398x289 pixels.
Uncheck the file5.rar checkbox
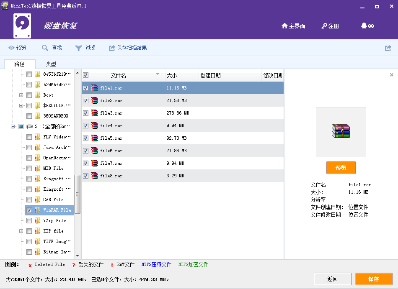point(85,138)
